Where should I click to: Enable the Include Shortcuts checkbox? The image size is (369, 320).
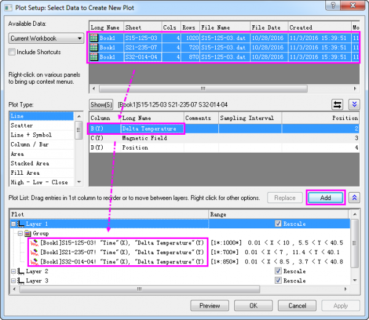tap(12, 52)
